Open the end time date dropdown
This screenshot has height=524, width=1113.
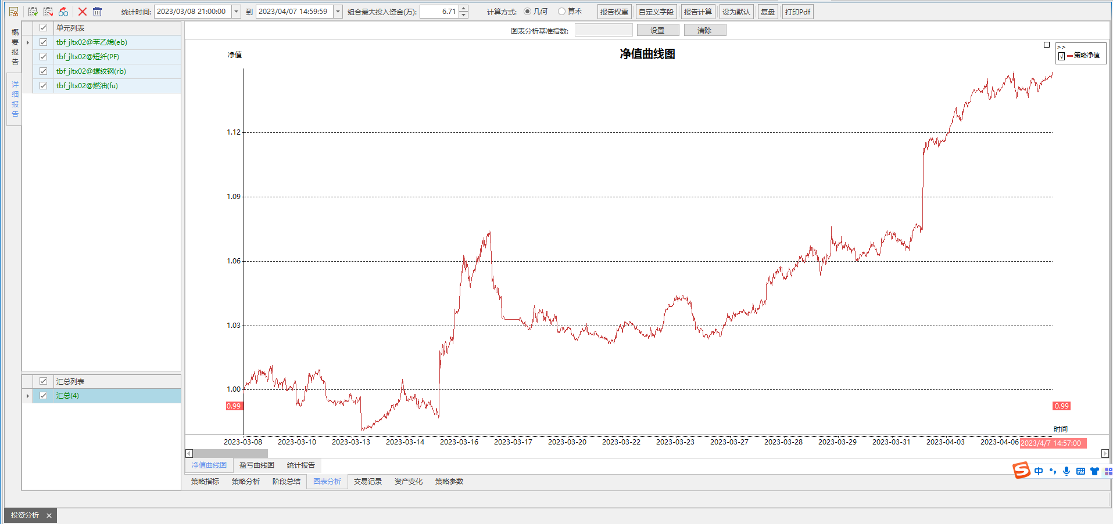click(x=338, y=12)
